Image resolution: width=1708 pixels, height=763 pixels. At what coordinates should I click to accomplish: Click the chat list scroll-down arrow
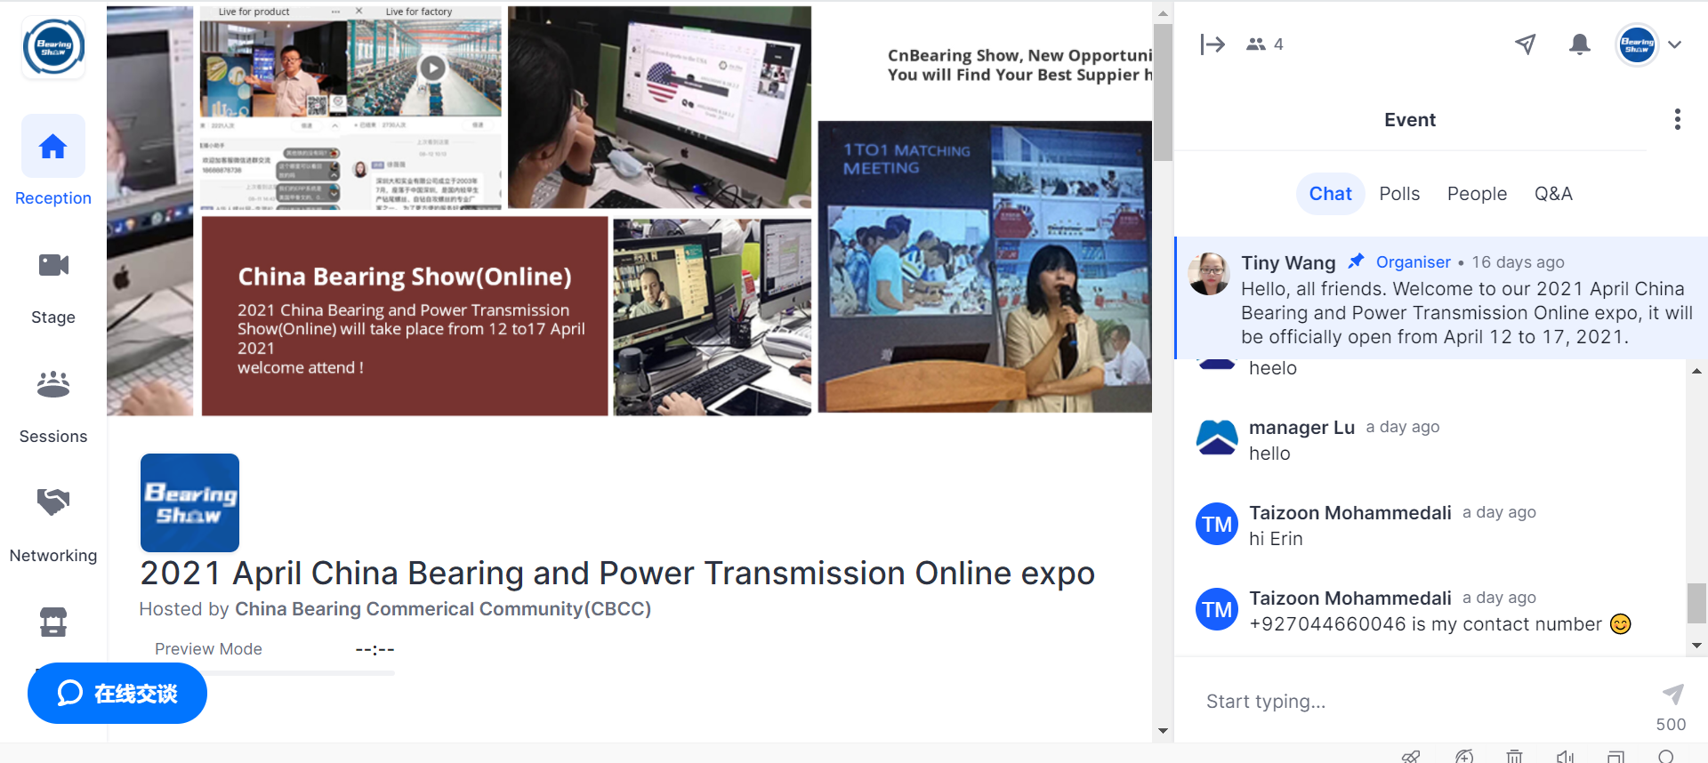(x=1696, y=646)
